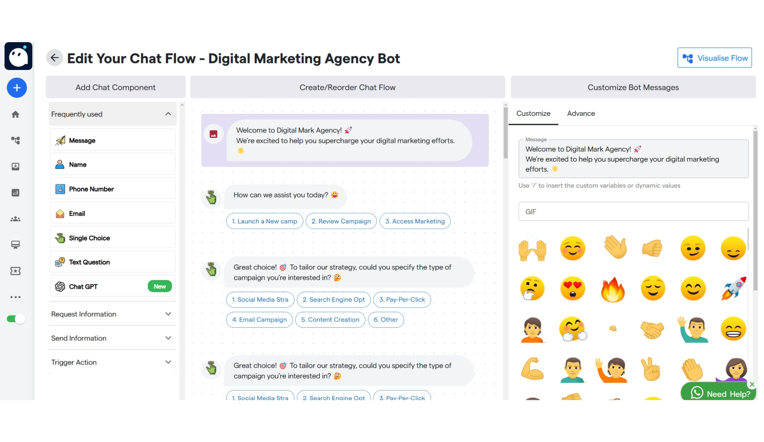764x442 pixels.
Task: Go back using the left arrow button
Action: click(x=54, y=58)
